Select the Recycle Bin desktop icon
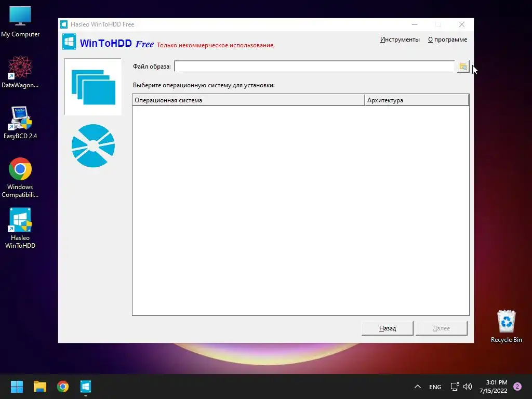Image resolution: width=532 pixels, height=399 pixels. pos(506,326)
